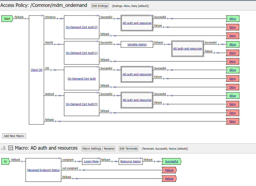Add item after Logon Page fallback branch
This screenshot has height=186, width=256.
click(112, 161)
